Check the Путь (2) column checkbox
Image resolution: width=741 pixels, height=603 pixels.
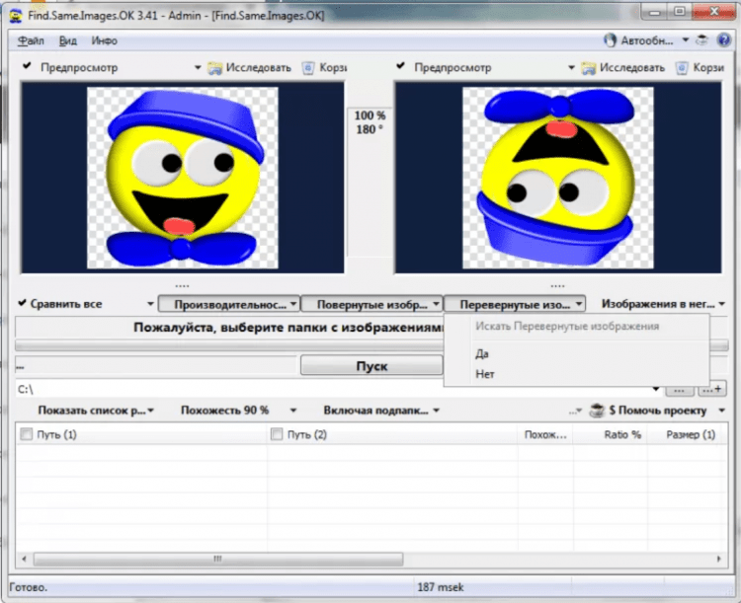click(277, 434)
